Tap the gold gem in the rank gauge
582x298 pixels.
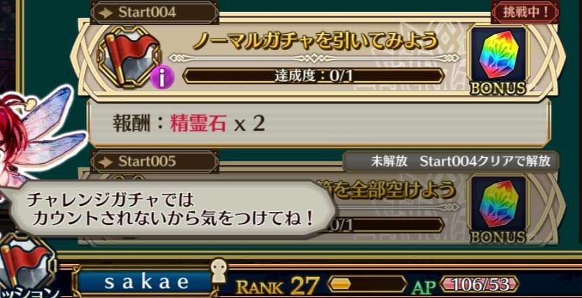pos(341,284)
